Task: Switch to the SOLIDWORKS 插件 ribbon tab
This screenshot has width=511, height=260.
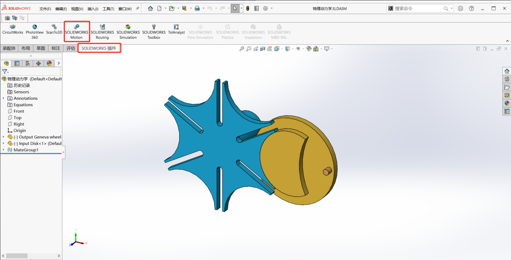Action: 99,48
